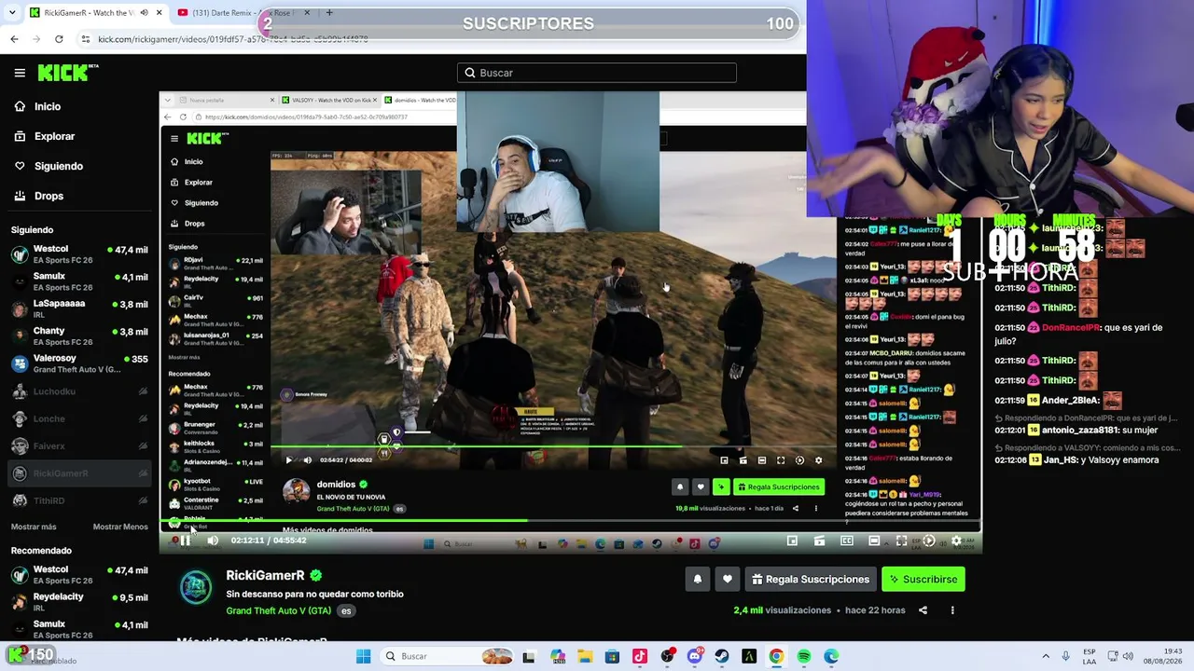The width and height of the screenshot is (1194, 671).
Task: Open Copilot from the taskbar
Action: [557, 656]
